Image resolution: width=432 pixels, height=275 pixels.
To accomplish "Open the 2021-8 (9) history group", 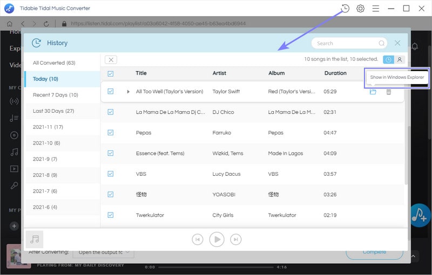I will (63, 175).
